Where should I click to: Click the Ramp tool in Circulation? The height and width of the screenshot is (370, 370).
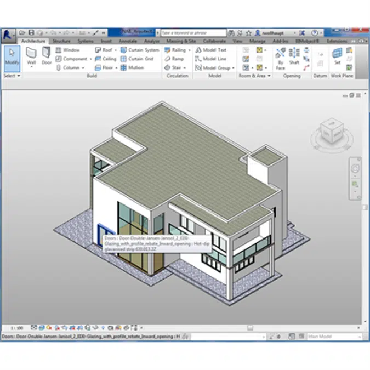[x=174, y=59]
